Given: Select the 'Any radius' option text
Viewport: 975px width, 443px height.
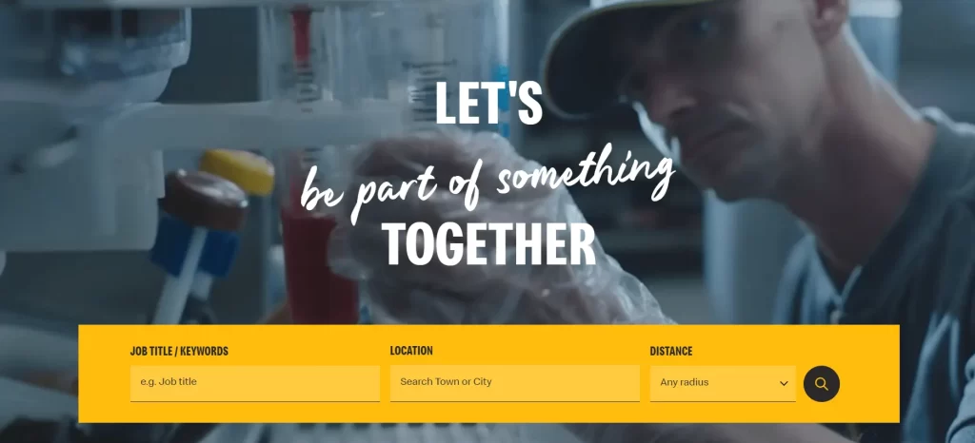Looking at the screenshot, I should (684, 382).
